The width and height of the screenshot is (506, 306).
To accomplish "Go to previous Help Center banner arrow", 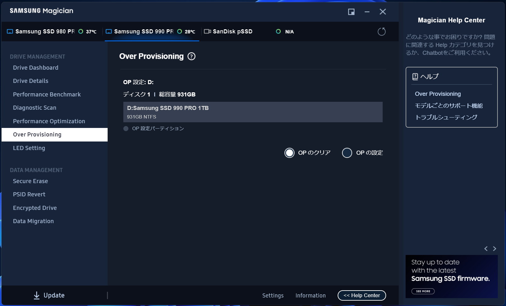I will pos(486,249).
